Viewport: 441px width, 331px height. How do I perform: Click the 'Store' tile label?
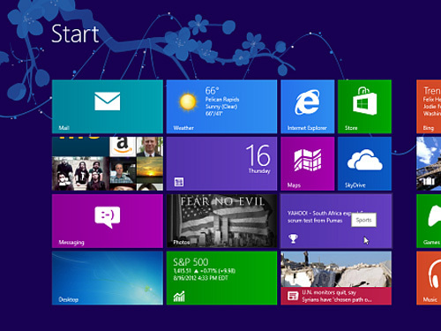click(351, 128)
